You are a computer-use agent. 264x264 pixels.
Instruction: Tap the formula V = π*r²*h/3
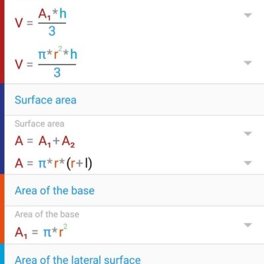tap(46, 63)
